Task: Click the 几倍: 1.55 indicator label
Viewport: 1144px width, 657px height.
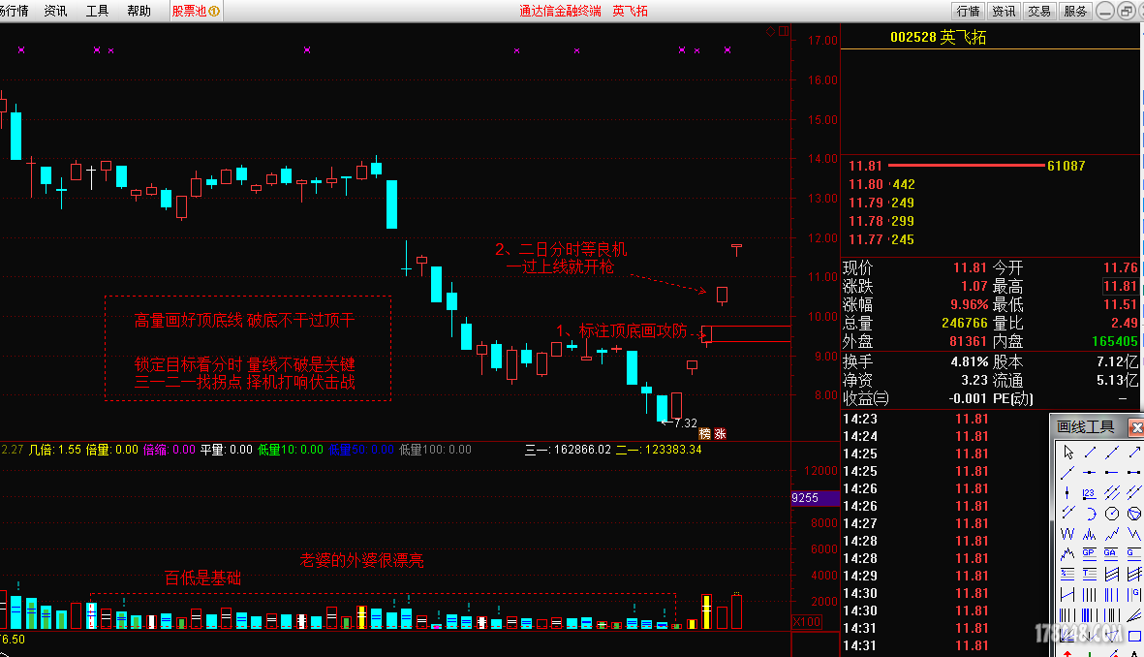Action: (x=54, y=450)
